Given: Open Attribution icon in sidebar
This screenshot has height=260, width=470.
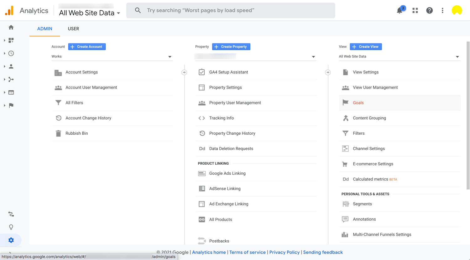Looking at the screenshot, I should pyautogui.click(x=11, y=214).
